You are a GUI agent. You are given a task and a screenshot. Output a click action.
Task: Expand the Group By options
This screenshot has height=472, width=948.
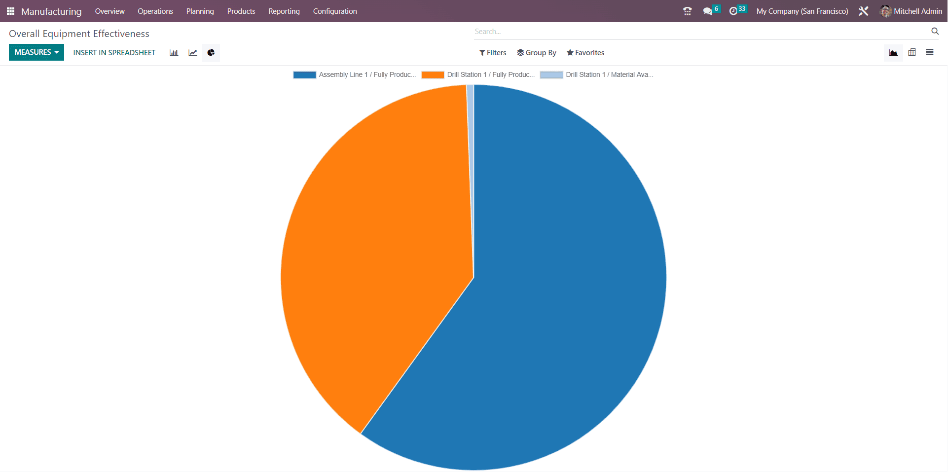tap(537, 53)
